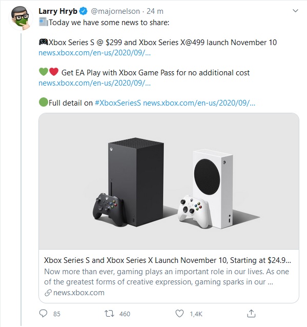Image resolution: width=307 pixels, height=327 pixels.
Task: Open the Xbox Series S price news link
Action: pyautogui.click(x=94, y=53)
